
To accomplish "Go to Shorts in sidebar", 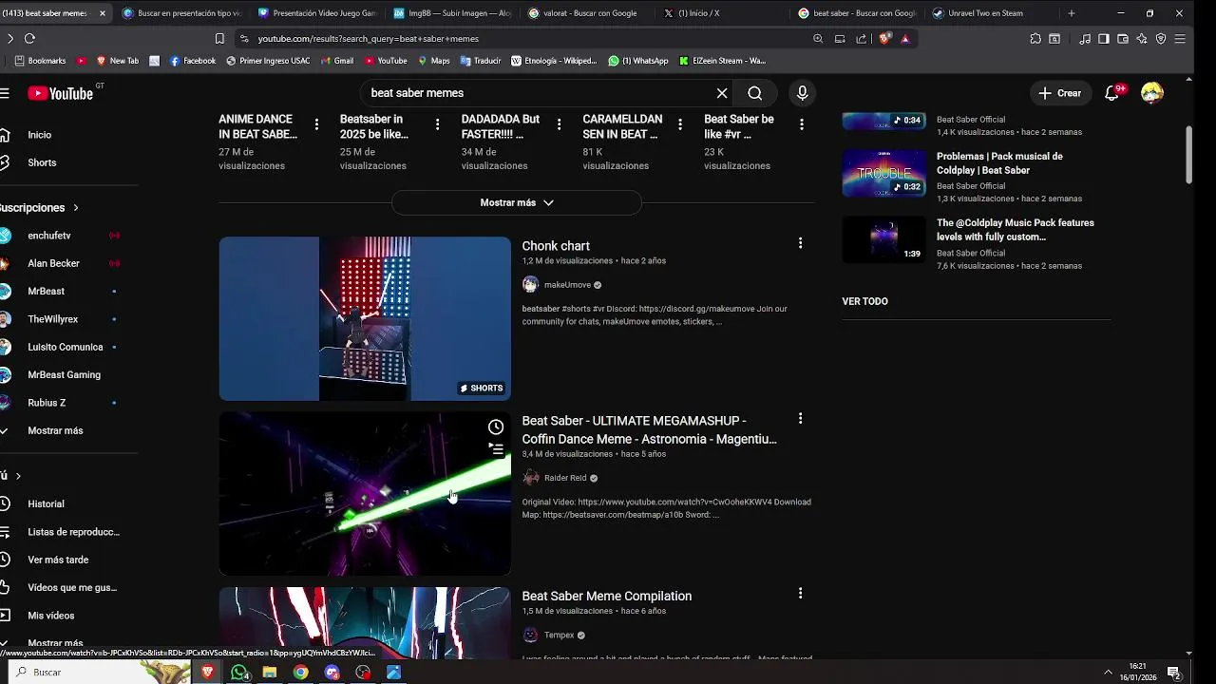I will coord(42,162).
